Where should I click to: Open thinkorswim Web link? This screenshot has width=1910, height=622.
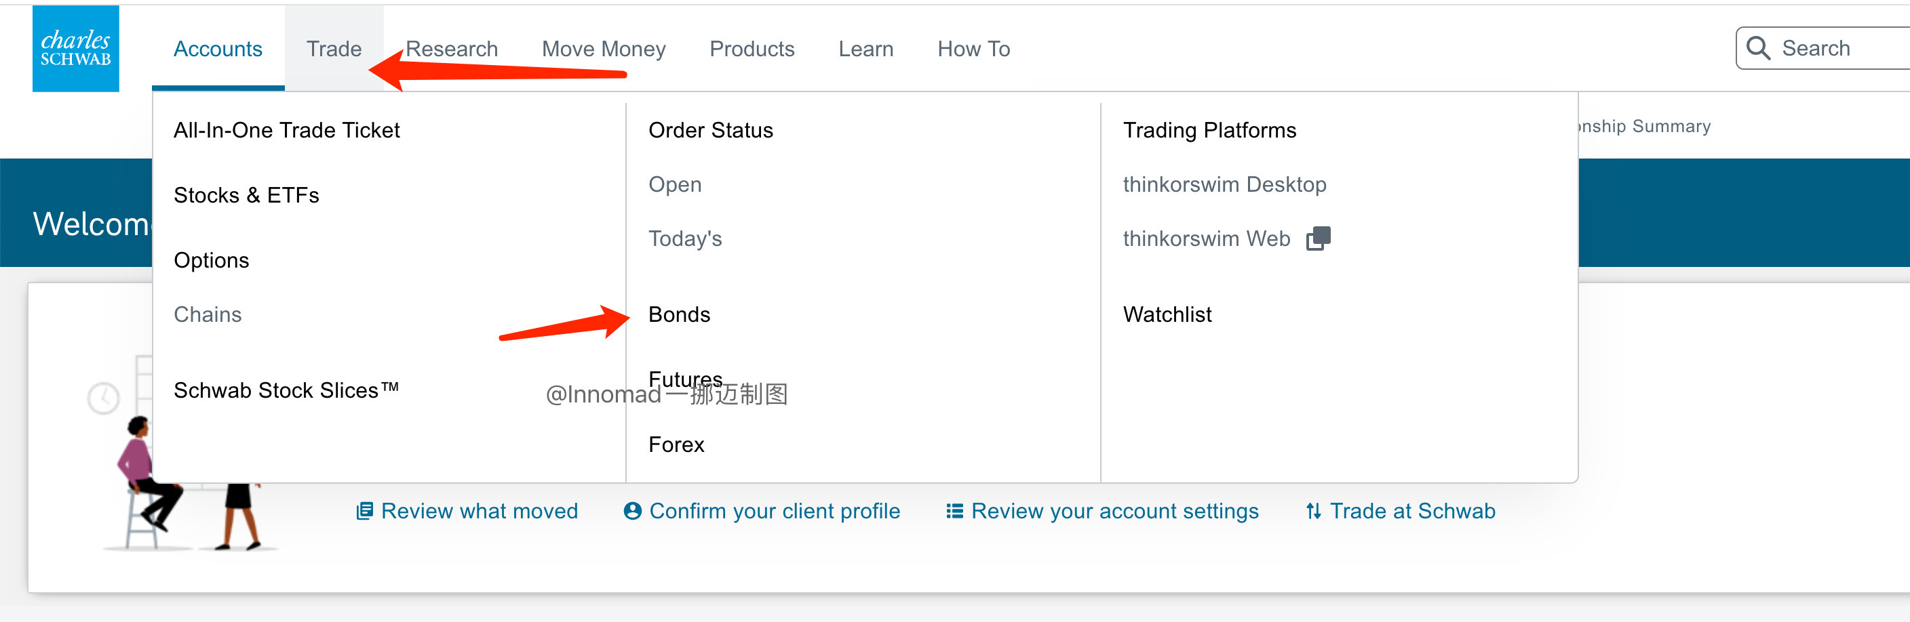1207,239
